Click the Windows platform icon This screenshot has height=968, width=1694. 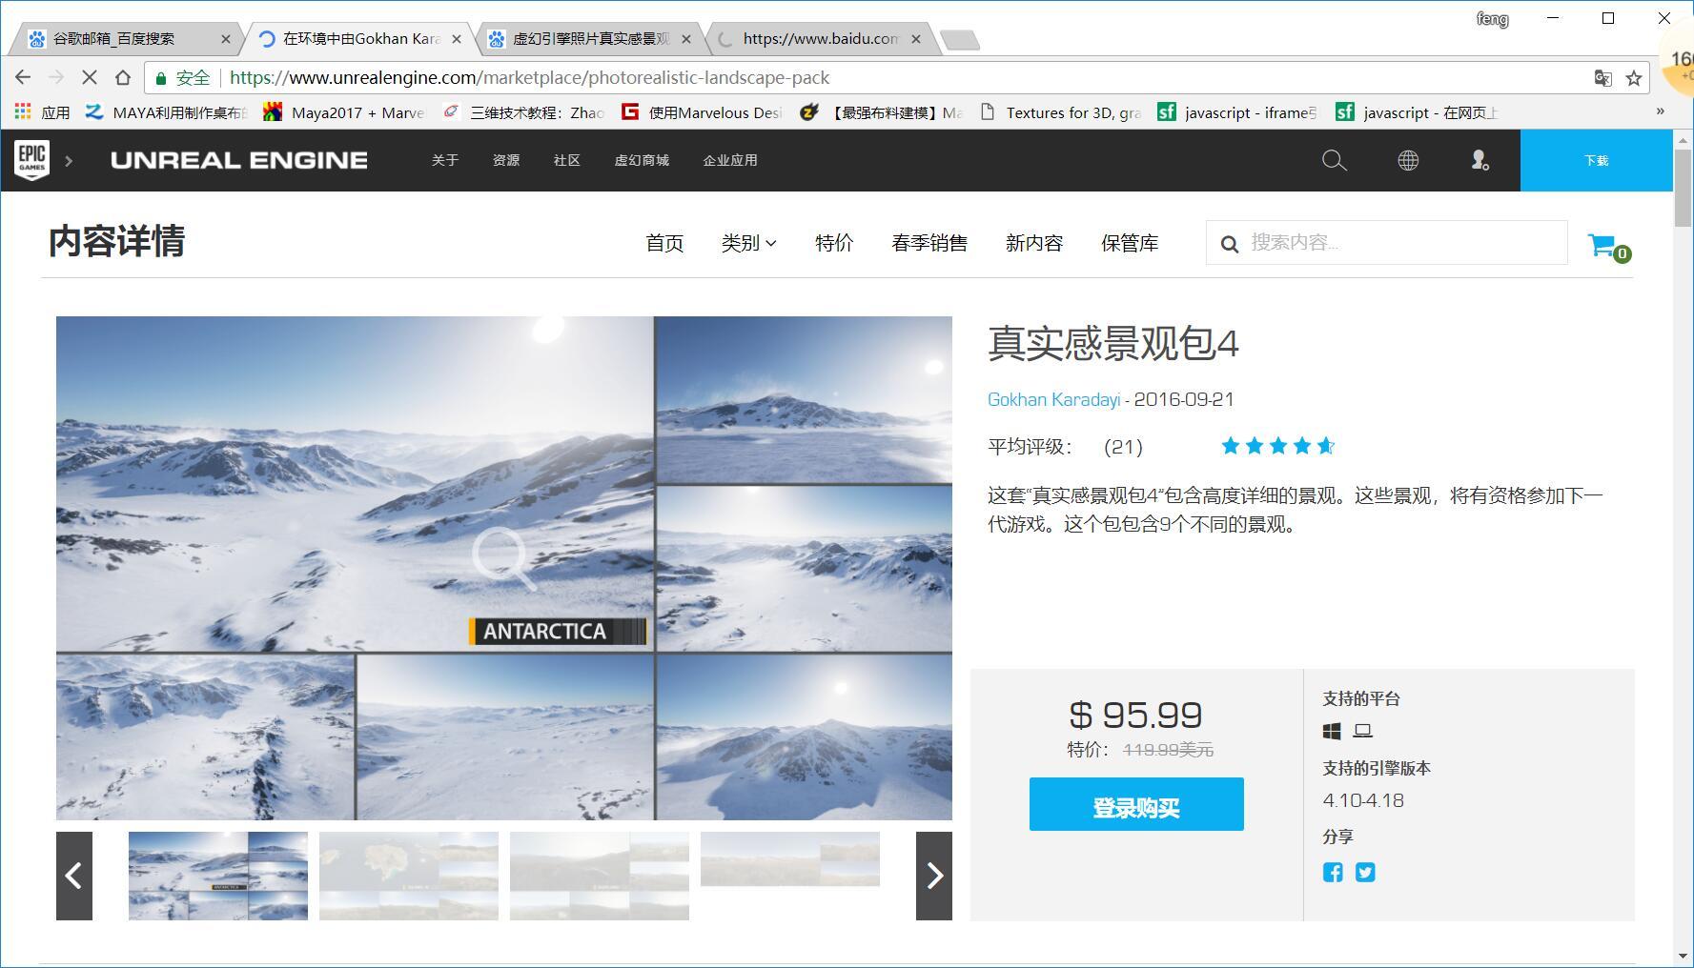click(x=1332, y=731)
